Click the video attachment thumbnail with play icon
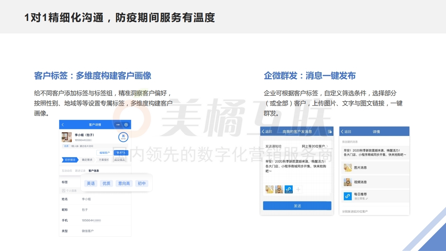The height and width of the screenshot is (251, 446). point(279,189)
